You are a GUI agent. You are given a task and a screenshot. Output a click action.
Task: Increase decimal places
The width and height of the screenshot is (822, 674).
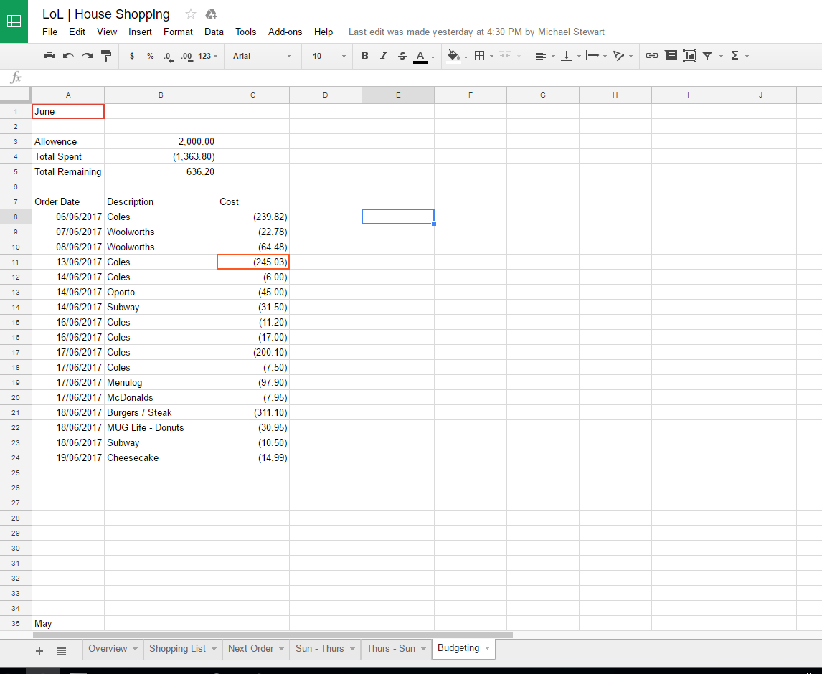[x=186, y=57]
